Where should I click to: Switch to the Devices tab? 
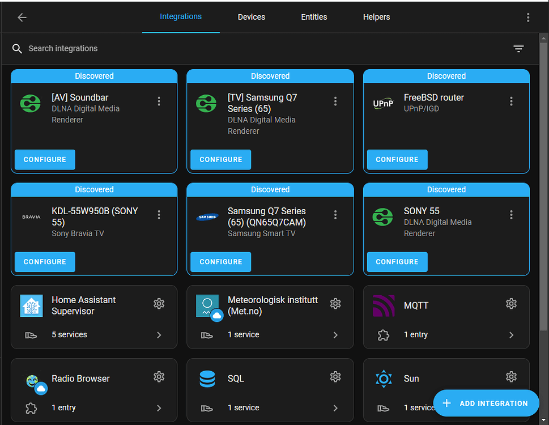pyautogui.click(x=251, y=17)
